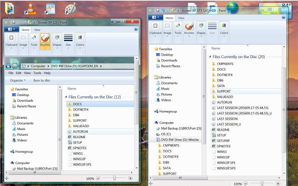This screenshot has width=298, height=186.
Task: Open Help icon in SATA CD Paint window
Action: point(283,17)
